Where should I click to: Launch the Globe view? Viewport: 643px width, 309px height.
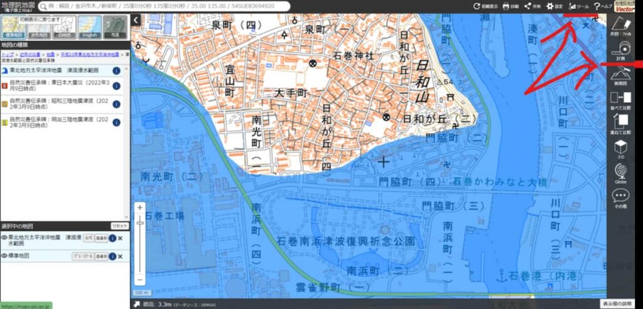click(x=620, y=173)
